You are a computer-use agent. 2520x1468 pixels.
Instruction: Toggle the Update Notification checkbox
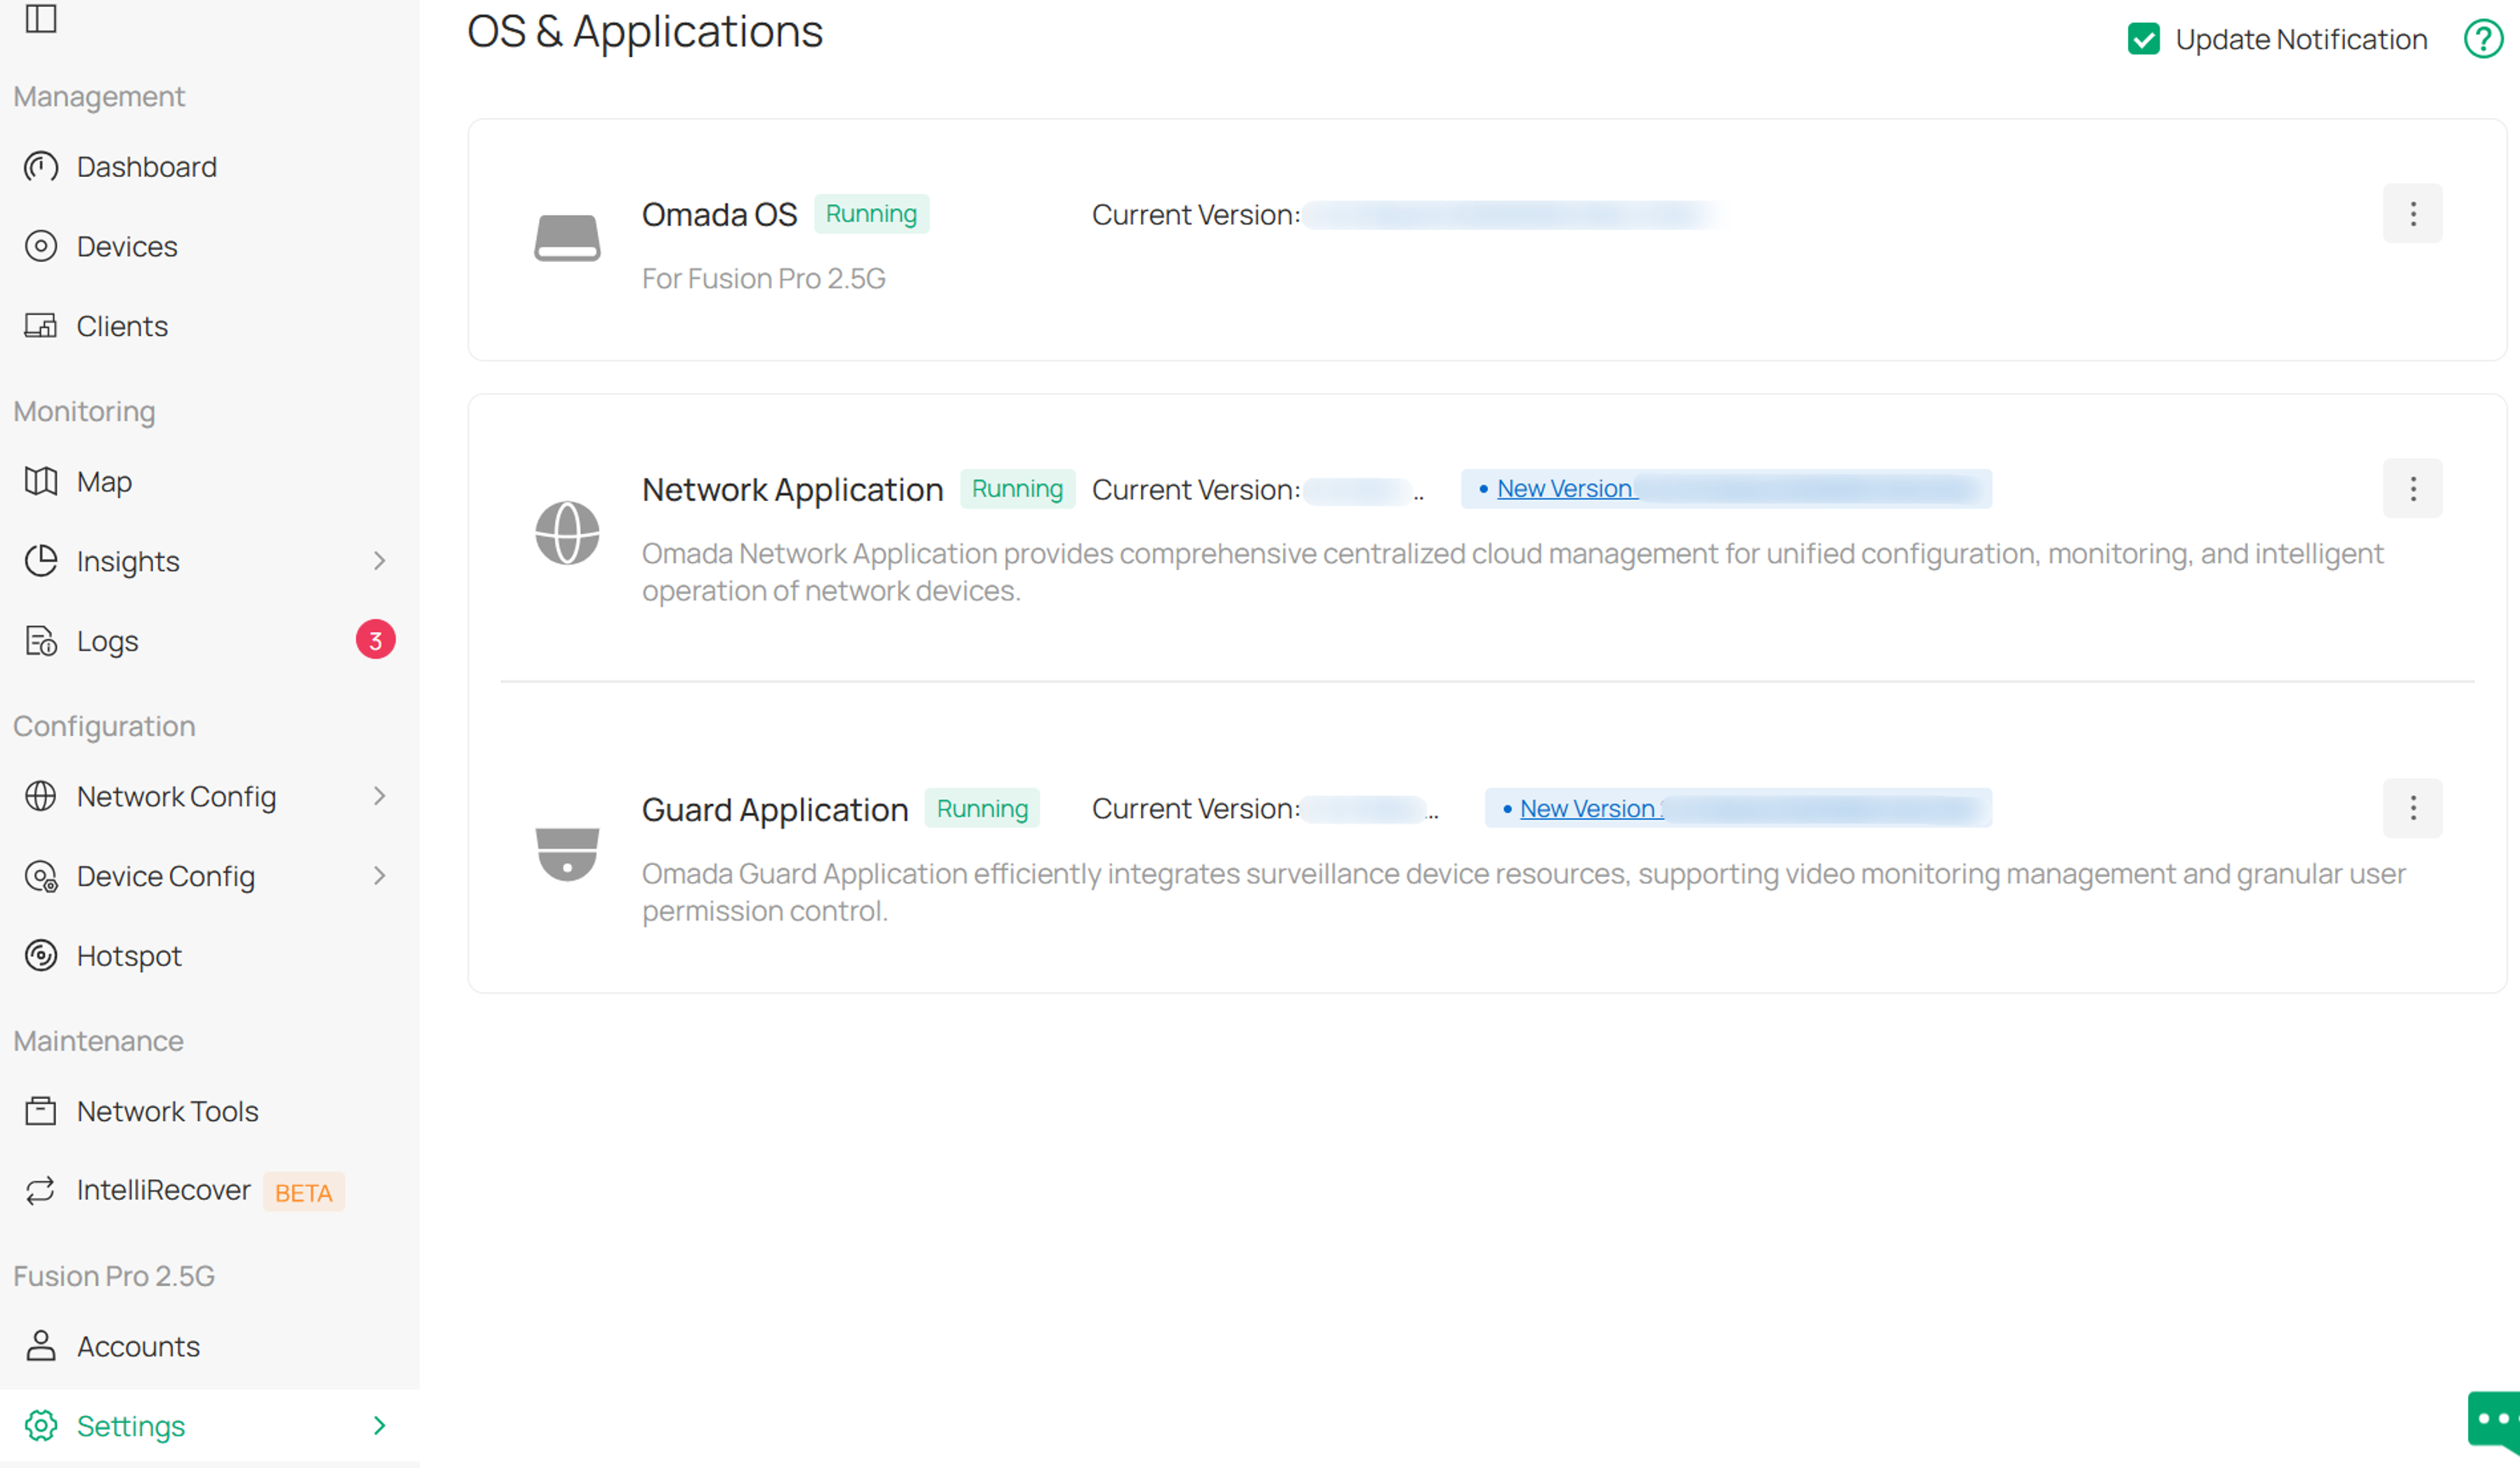pyautogui.click(x=2144, y=39)
